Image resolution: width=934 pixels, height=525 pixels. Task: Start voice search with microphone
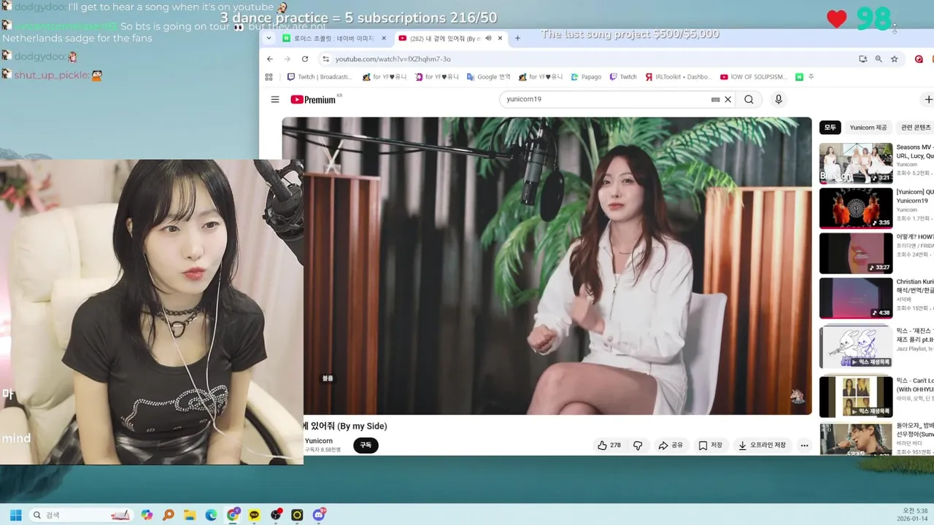click(x=779, y=100)
